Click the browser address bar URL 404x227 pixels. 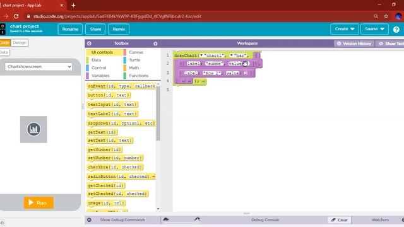(117, 16)
